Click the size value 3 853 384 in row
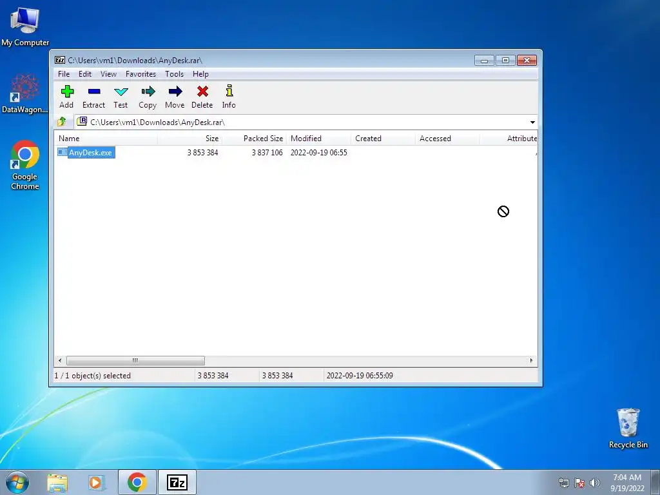Image resolution: width=660 pixels, height=495 pixels. point(202,152)
